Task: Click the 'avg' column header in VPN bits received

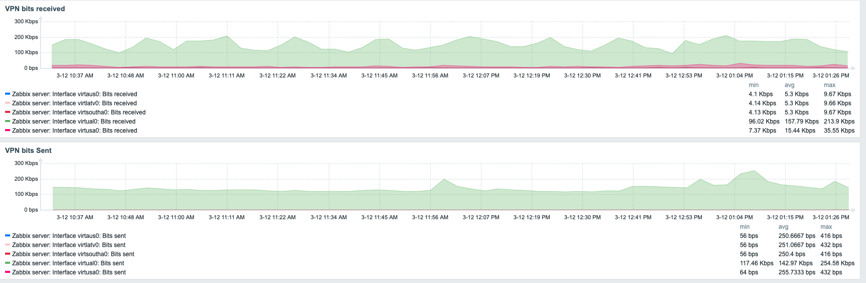Action: pyautogui.click(x=789, y=85)
